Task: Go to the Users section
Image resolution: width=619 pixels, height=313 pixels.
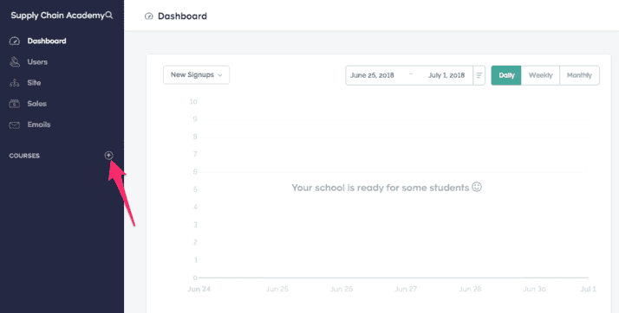Action: pos(37,61)
